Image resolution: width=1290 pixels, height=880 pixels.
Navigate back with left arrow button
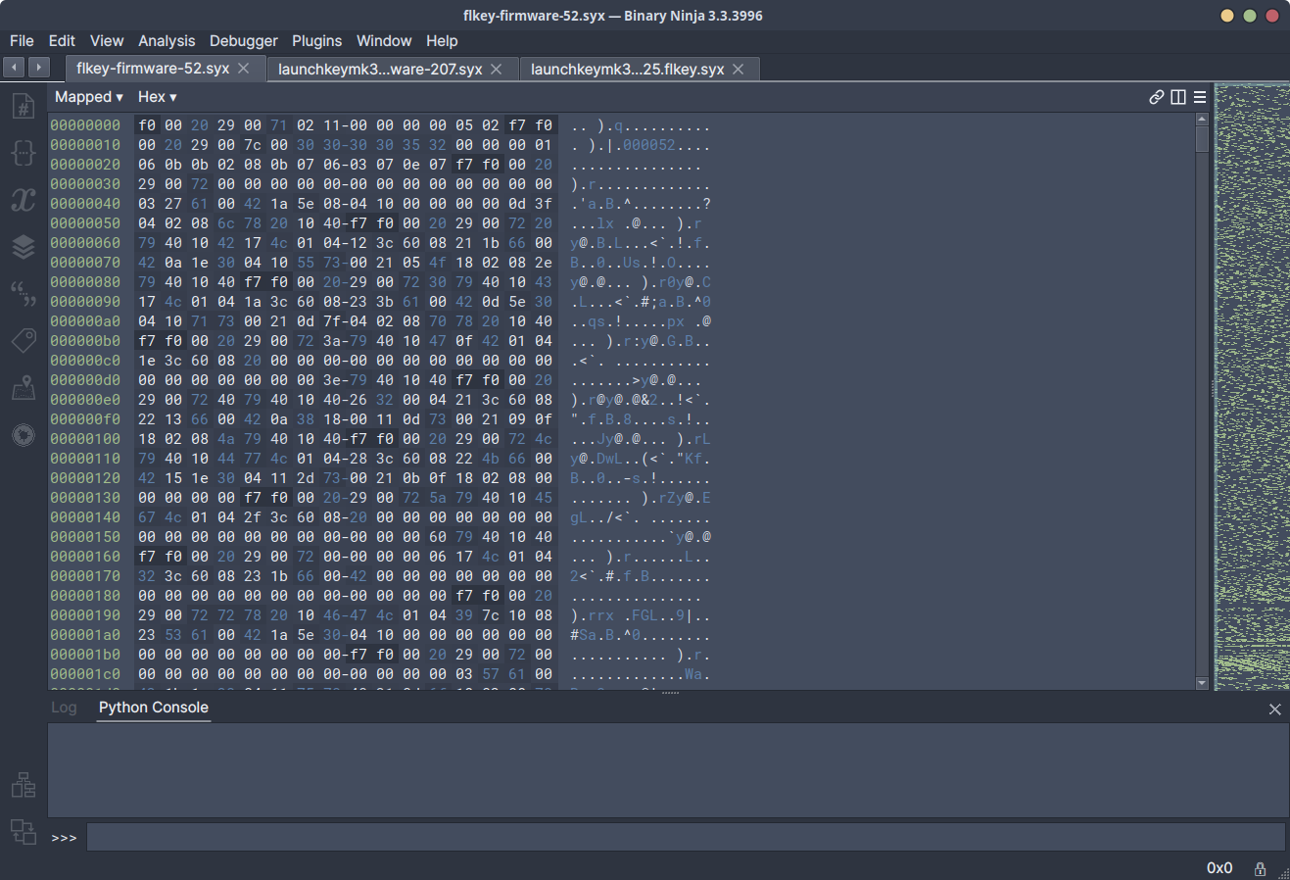tap(15, 67)
